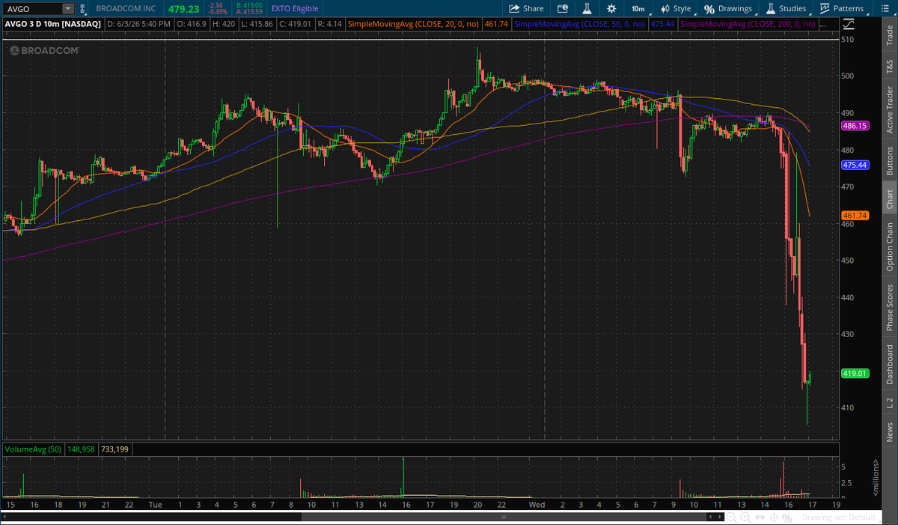Click the AVGO 3 D 10m [NASDAQ] chart label
Screen dimensions: 898x525
(x=53, y=24)
